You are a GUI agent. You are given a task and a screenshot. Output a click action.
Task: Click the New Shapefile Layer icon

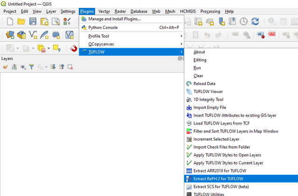[33, 35]
